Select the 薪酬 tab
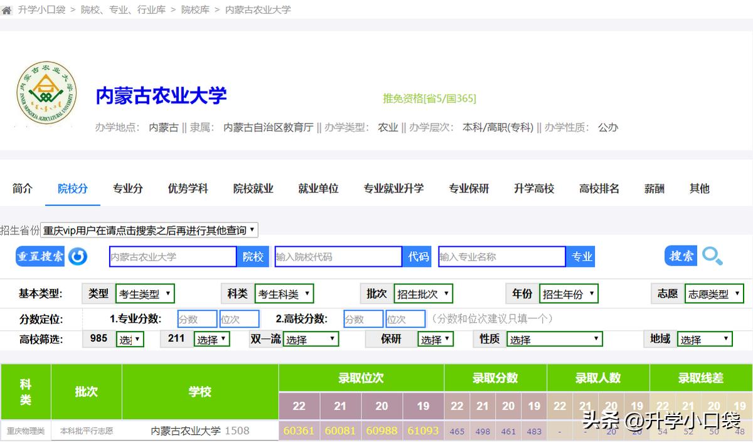753x443 pixels. tap(654, 188)
